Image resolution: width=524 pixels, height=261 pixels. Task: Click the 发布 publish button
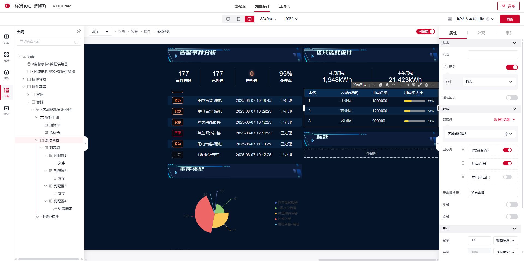tap(508, 6)
